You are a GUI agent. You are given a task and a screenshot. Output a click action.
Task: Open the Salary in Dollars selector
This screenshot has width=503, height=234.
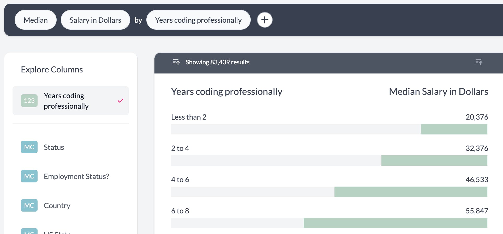click(95, 20)
